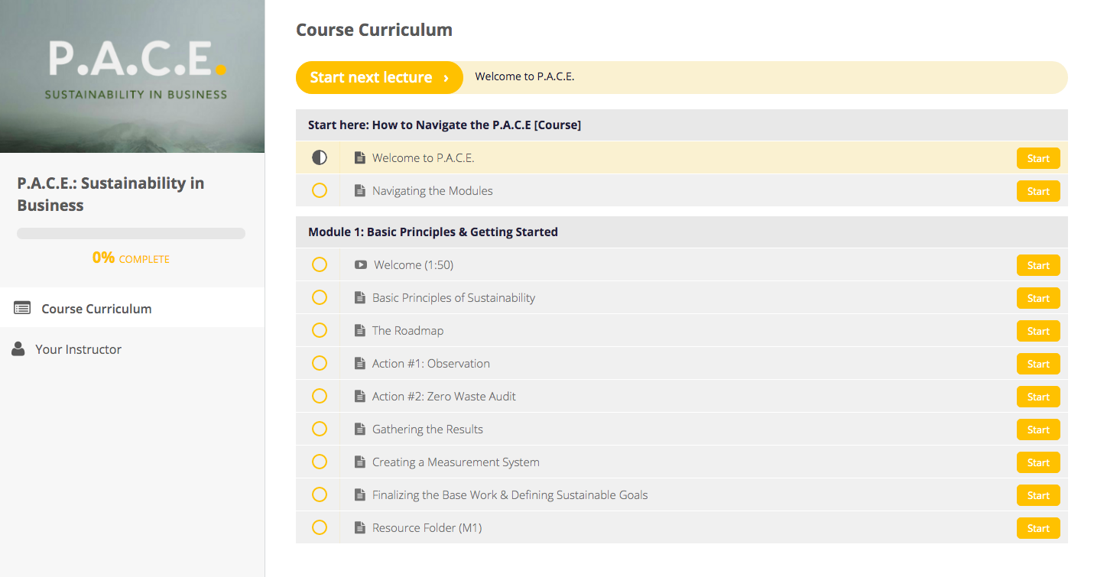Image resolution: width=1094 pixels, height=577 pixels.
Task: Open the Creating a Measurement System title
Action: pos(456,462)
